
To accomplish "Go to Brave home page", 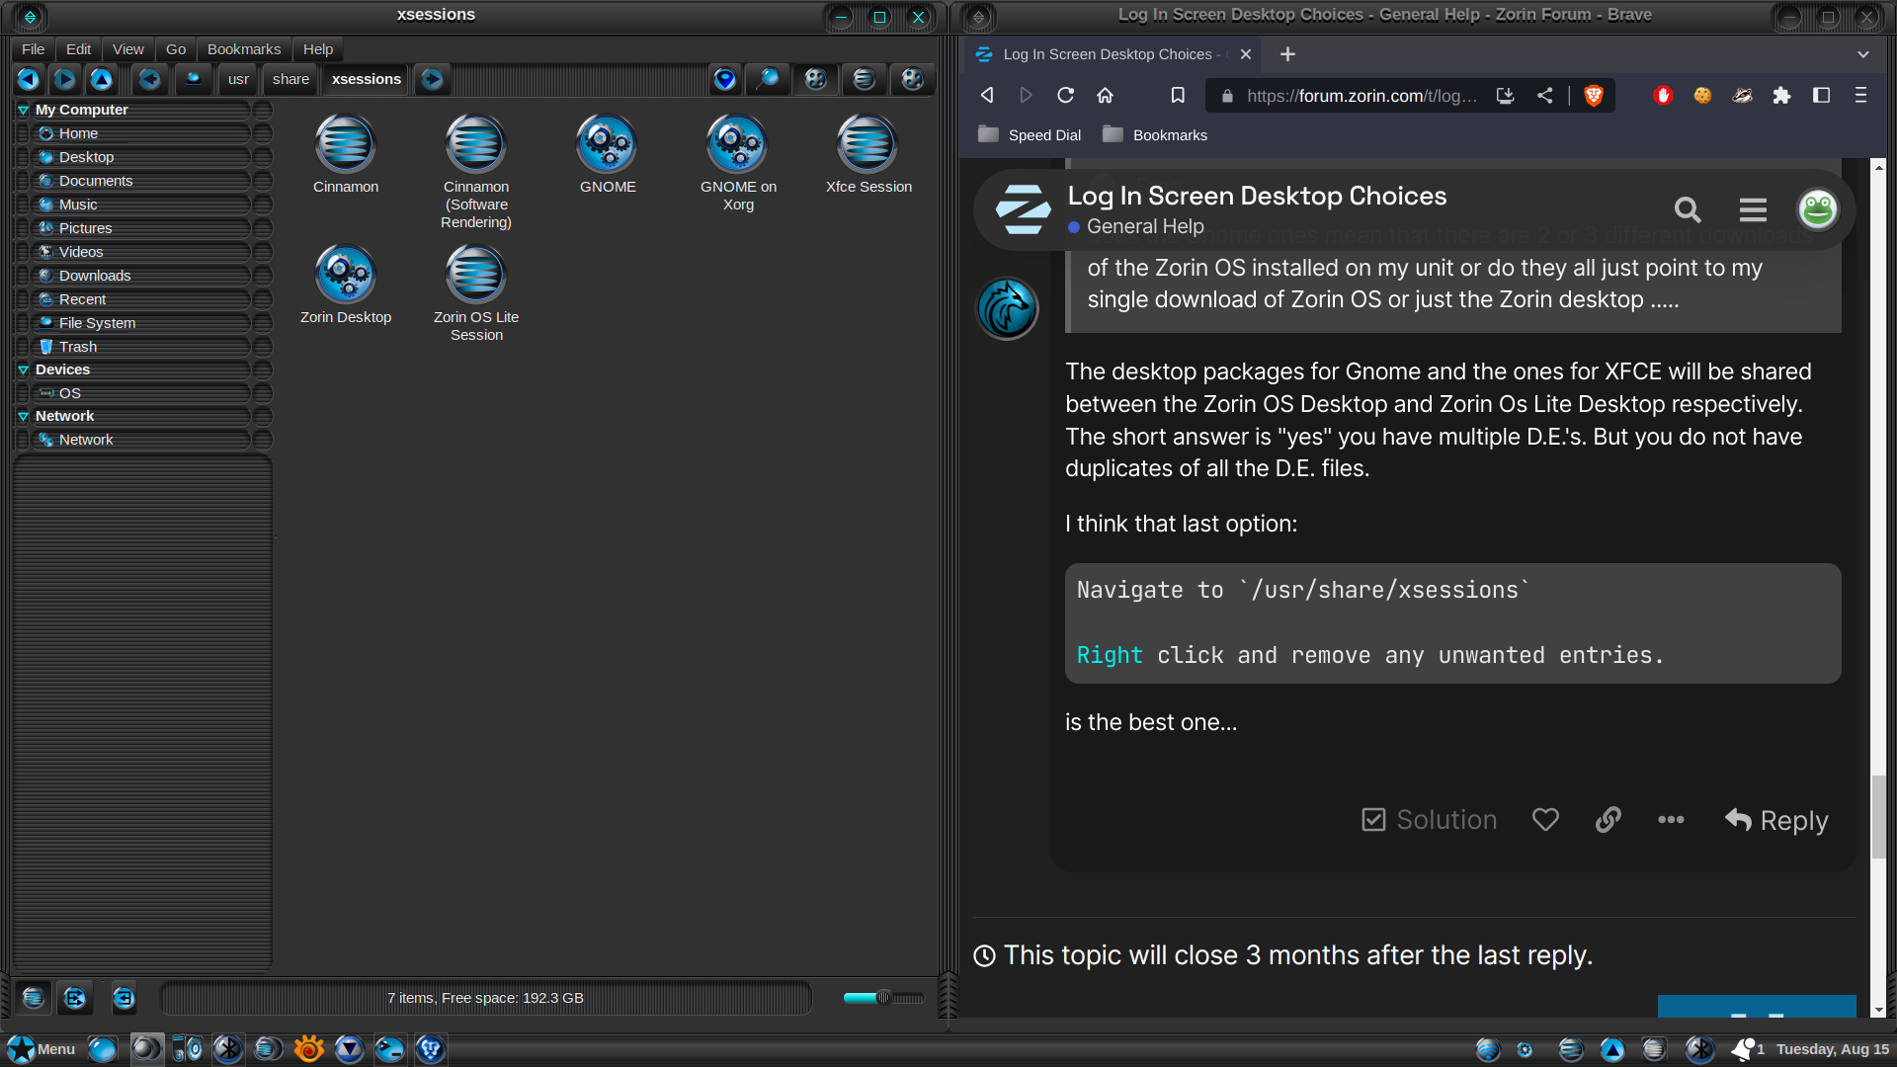I will click(x=1105, y=96).
